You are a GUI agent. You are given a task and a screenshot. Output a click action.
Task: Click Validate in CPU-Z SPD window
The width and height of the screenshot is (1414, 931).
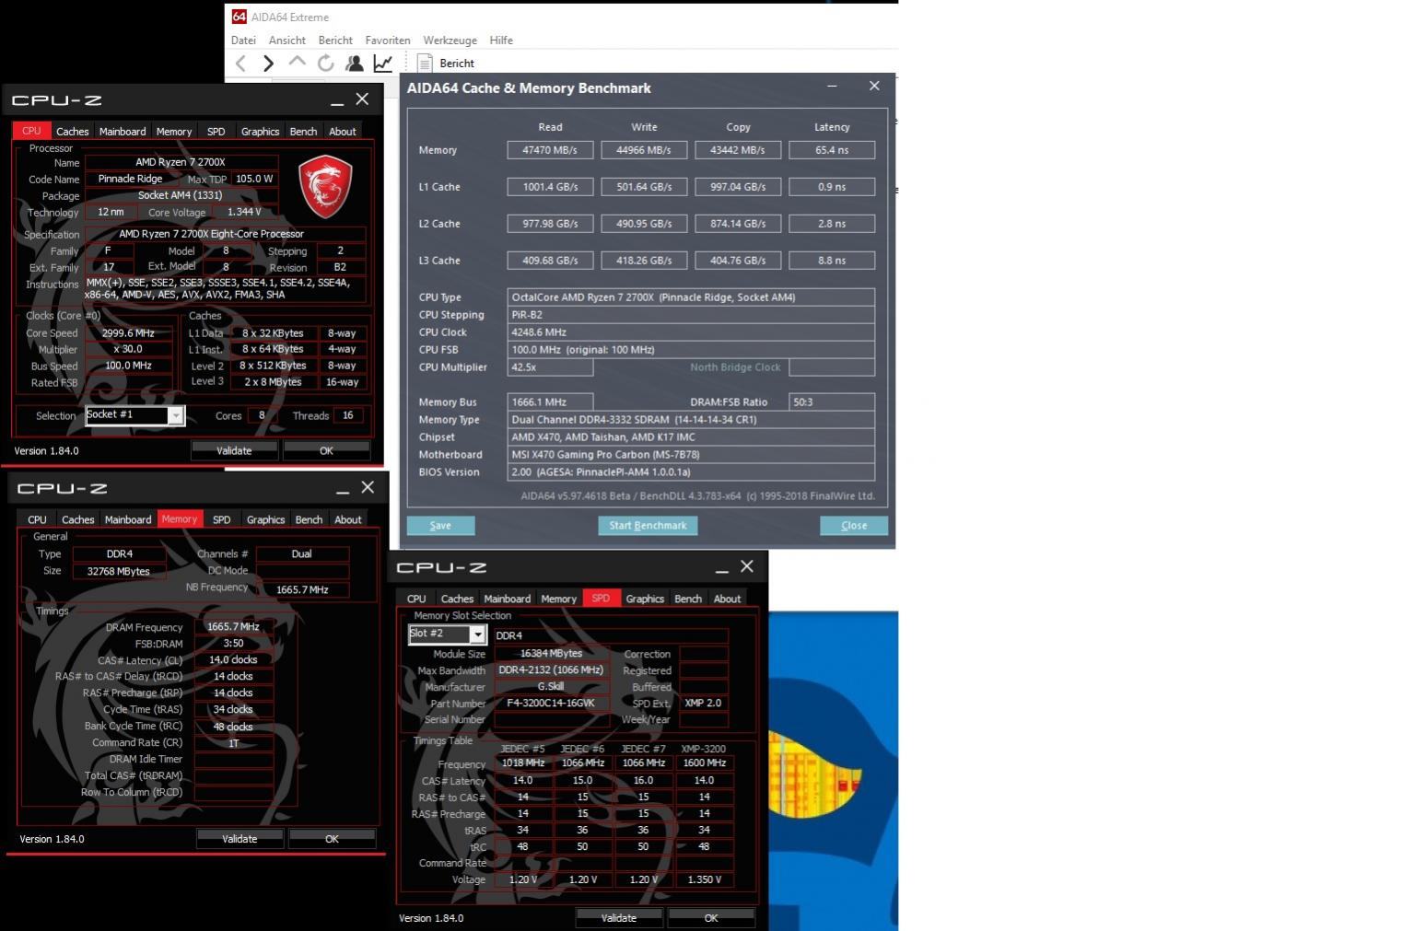click(x=619, y=918)
